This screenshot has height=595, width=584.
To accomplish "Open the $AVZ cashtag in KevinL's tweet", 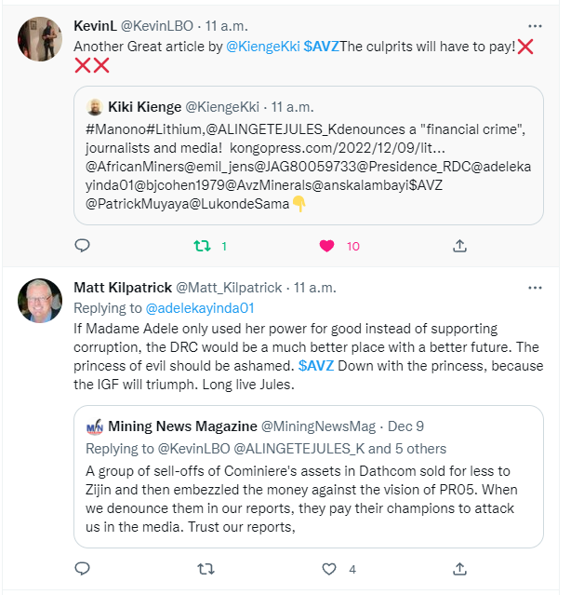I will pyautogui.click(x=322, y=47).
